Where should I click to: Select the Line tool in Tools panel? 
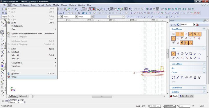173,54
